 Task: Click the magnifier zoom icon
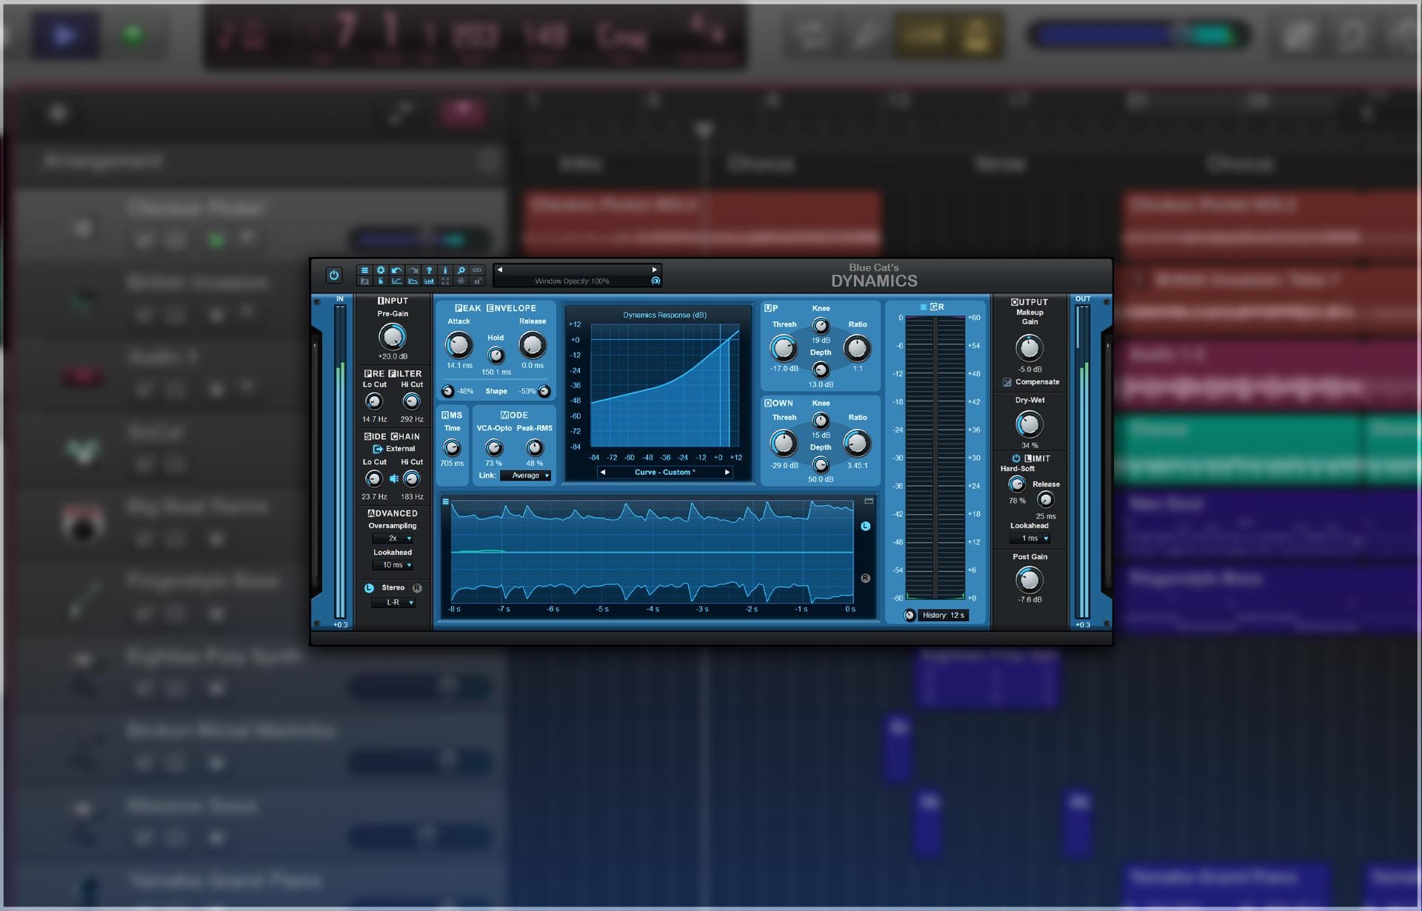tap(461, 270)
